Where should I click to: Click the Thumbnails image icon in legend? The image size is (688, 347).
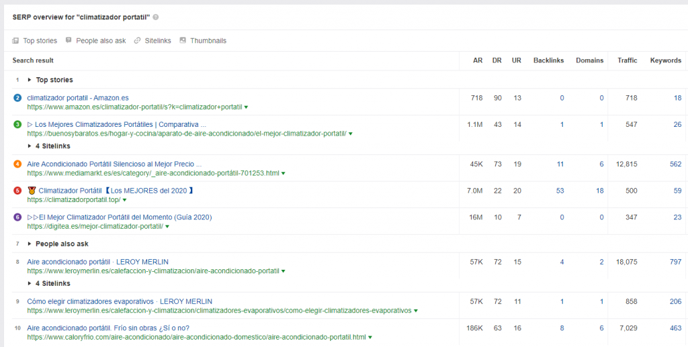click(183, 41)
